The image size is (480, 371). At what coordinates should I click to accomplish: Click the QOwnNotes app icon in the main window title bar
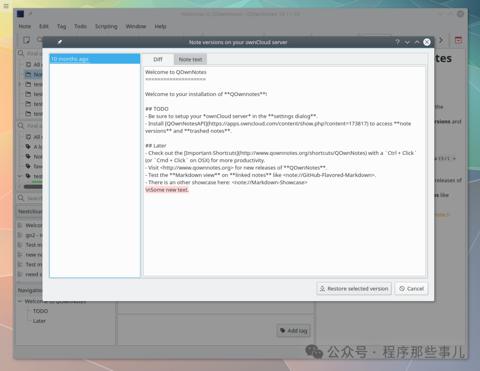(x=20, y=14)
